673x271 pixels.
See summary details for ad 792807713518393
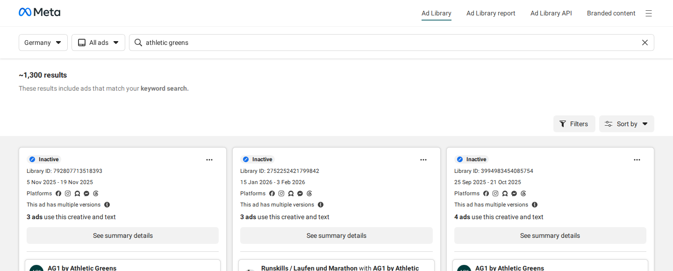pyautogui.click(x=122, y=235)
